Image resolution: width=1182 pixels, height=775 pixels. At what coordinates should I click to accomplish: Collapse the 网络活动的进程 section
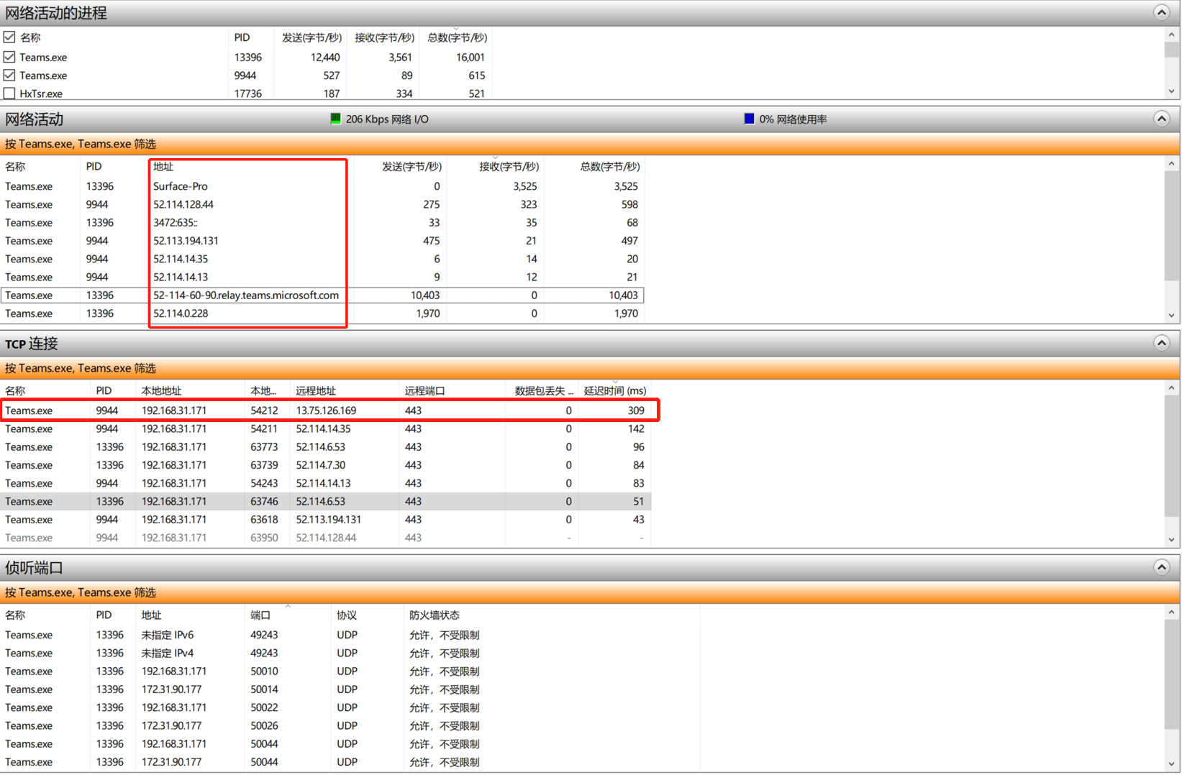(x=1161, y=12)
